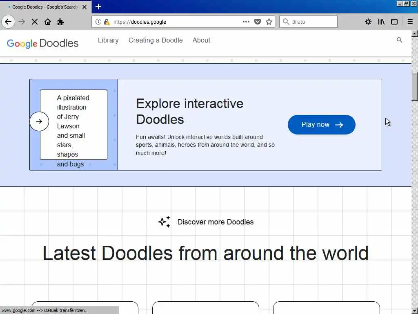Open page actions three-dots menu

(x=246, y=22)
